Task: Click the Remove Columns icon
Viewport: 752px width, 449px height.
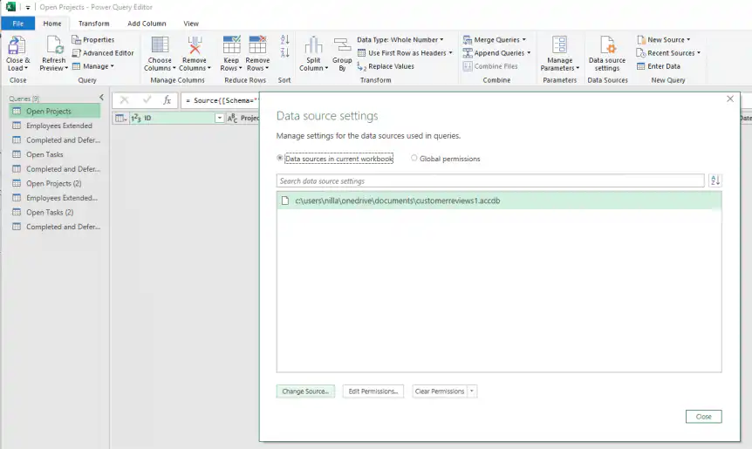Action: [195, 45]
